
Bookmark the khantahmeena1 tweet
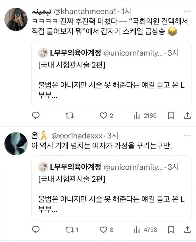[171, 115]
